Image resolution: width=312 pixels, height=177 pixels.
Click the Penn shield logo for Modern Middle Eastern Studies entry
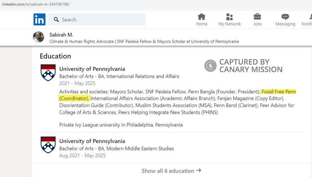point(48,145)
